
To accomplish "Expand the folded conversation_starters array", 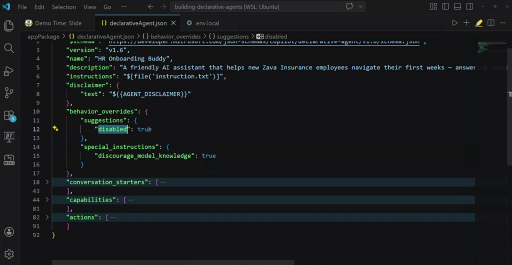I will tap(47, 182).
